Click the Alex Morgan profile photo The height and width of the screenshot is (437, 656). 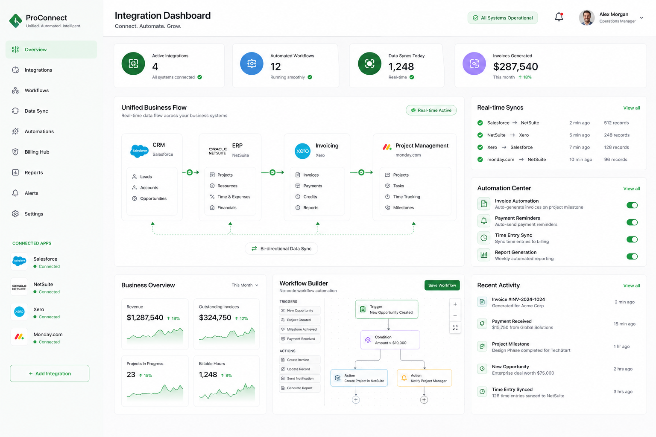[x=587, y=17]
